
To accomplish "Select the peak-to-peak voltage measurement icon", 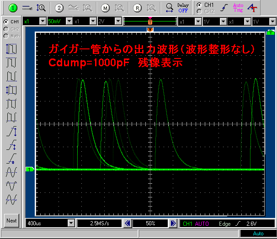I will (x=11, y=49).
